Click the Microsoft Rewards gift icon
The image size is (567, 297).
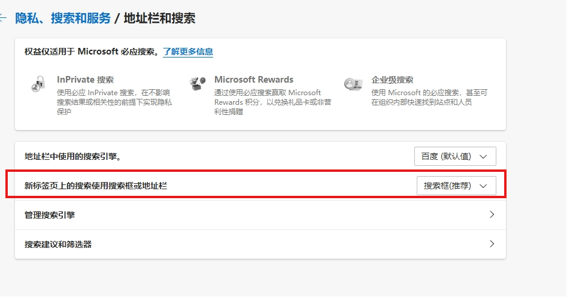(x=198, y=84)
